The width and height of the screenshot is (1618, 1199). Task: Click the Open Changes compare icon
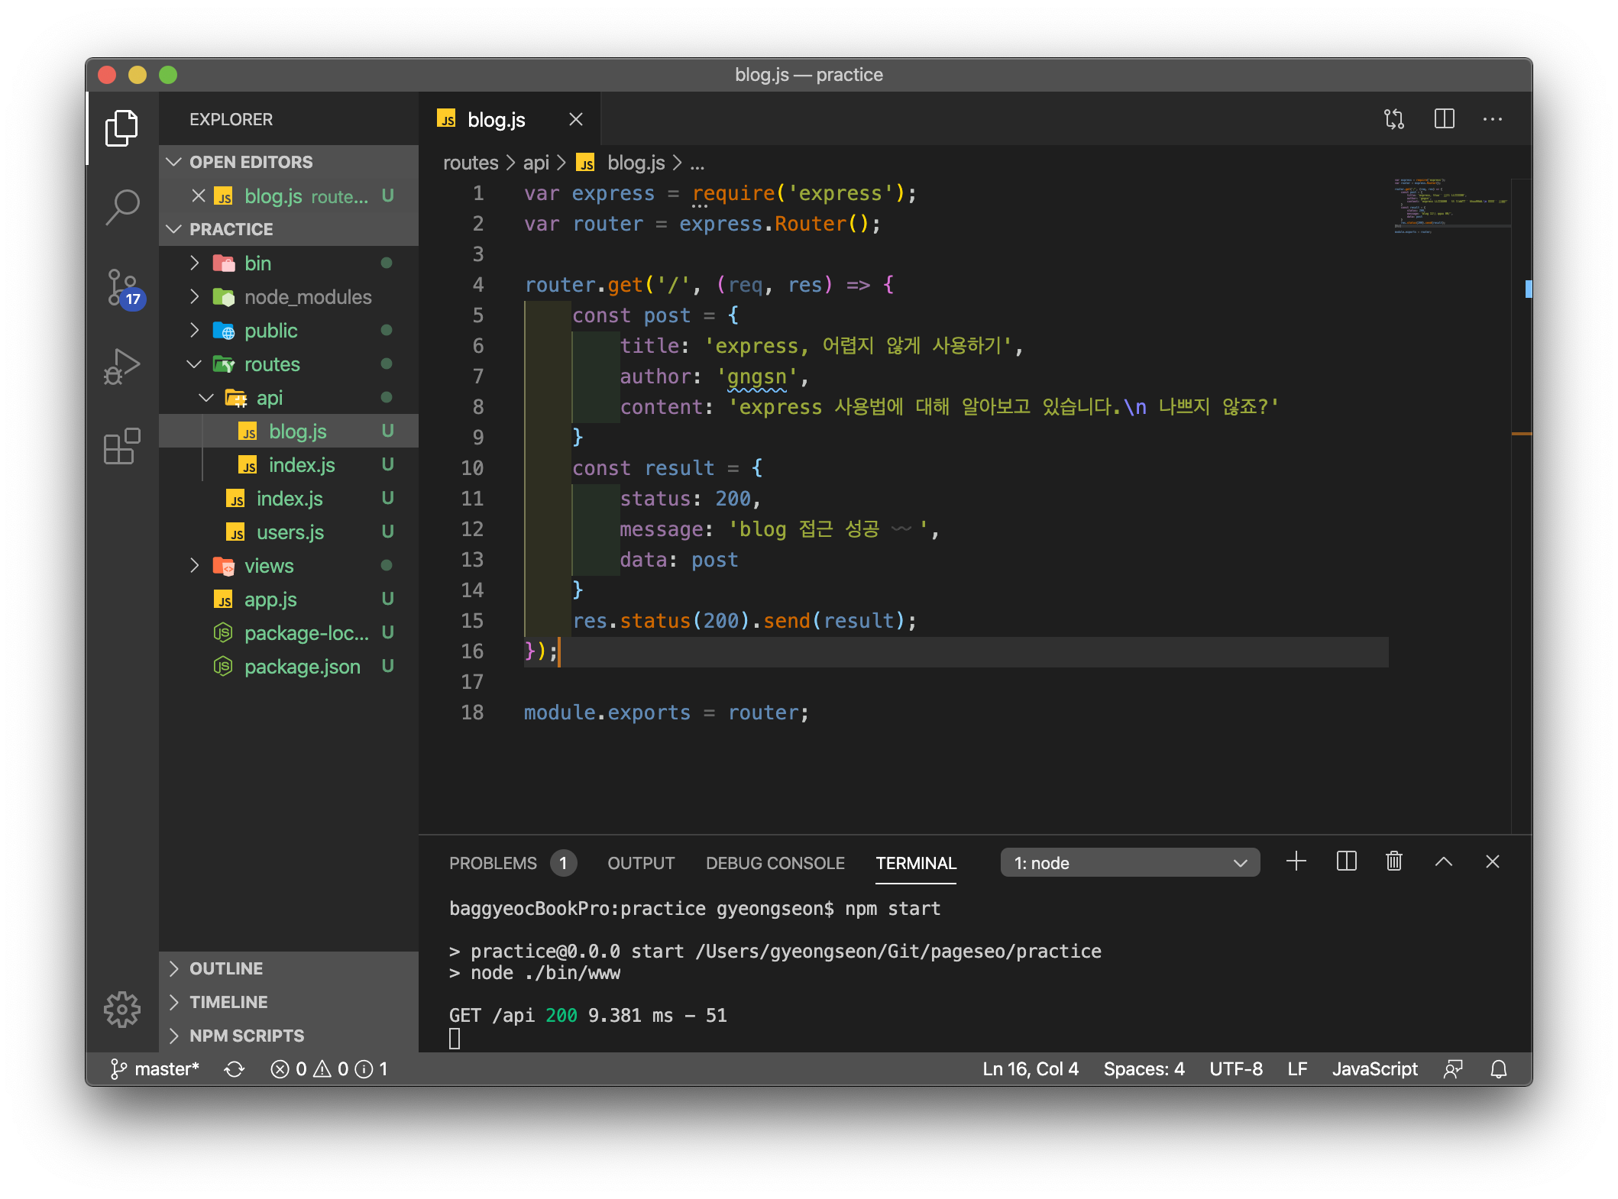coord(1394,119)
